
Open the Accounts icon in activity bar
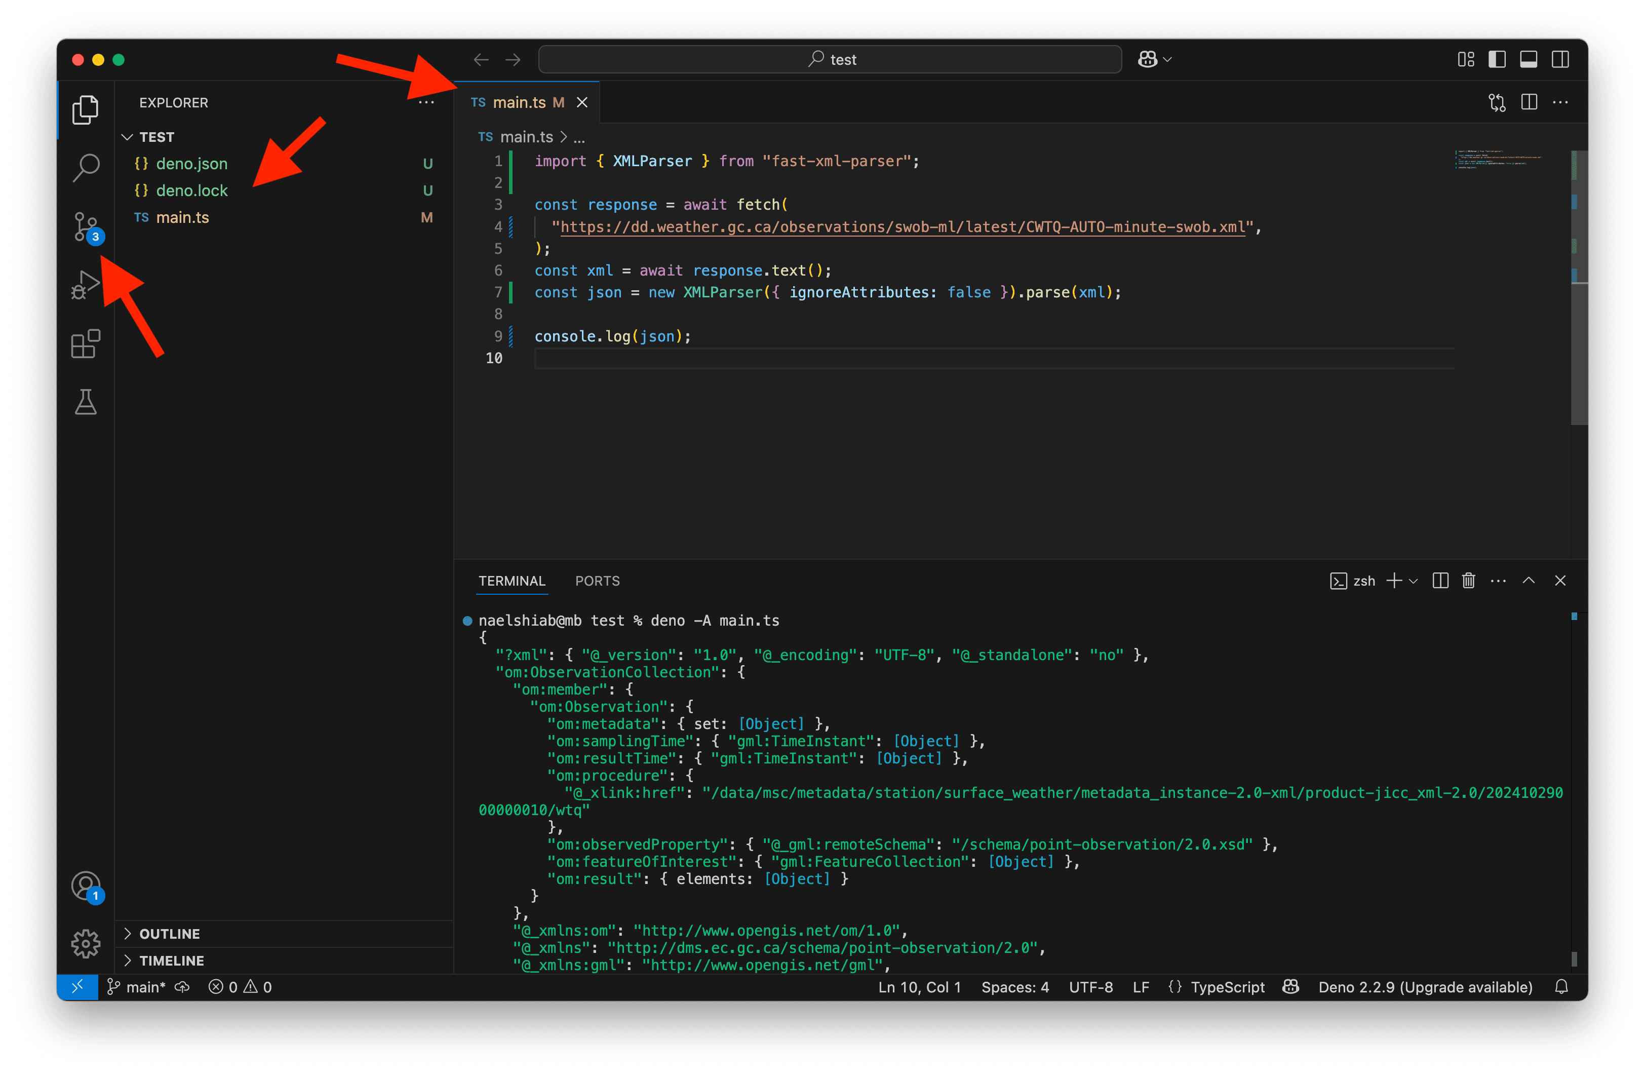coord(87,886)
